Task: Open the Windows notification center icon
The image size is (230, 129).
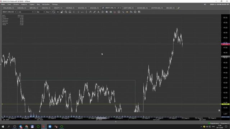Action: [226, 126]
